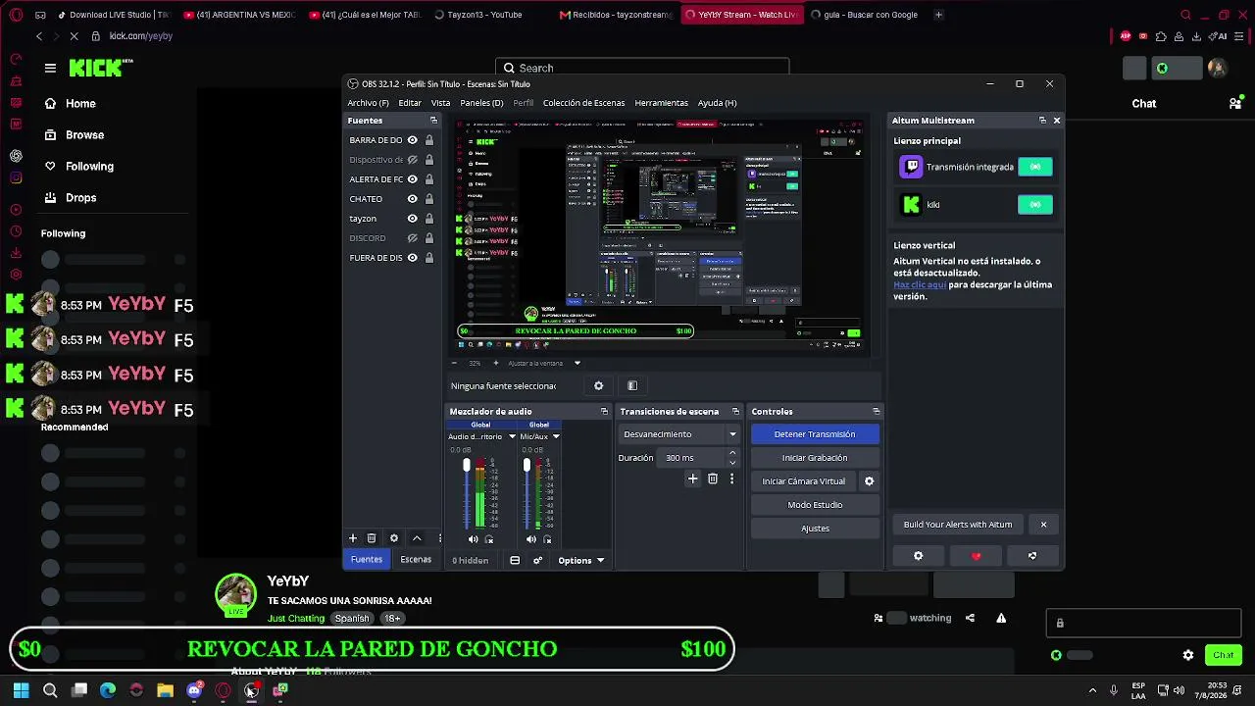
Task: Open transition properties three-dot menu
Action: pos(731,479)
